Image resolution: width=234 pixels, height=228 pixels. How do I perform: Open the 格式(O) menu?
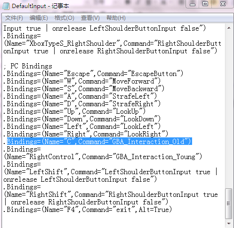tap(65, 18)
